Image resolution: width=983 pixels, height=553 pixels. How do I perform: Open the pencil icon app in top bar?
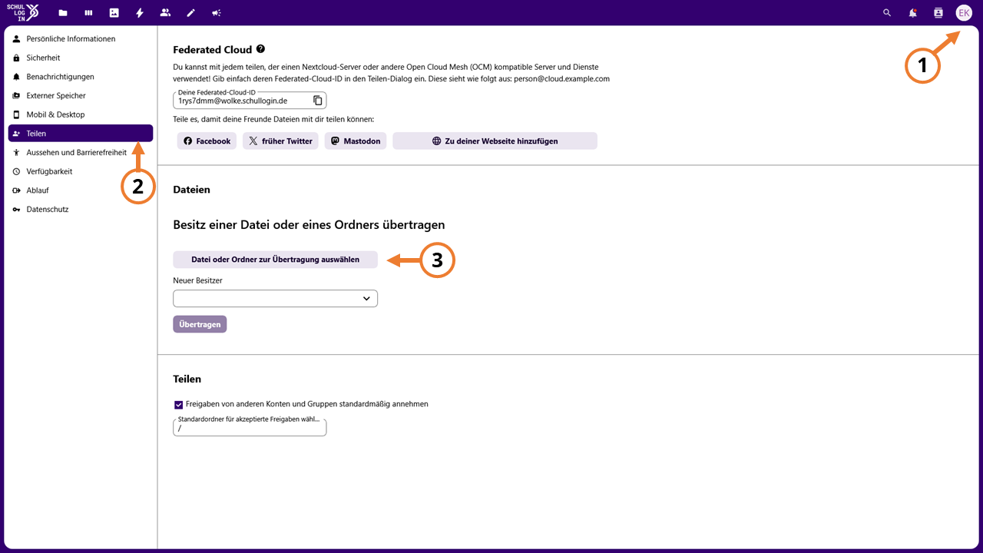(x=191, y=13)
